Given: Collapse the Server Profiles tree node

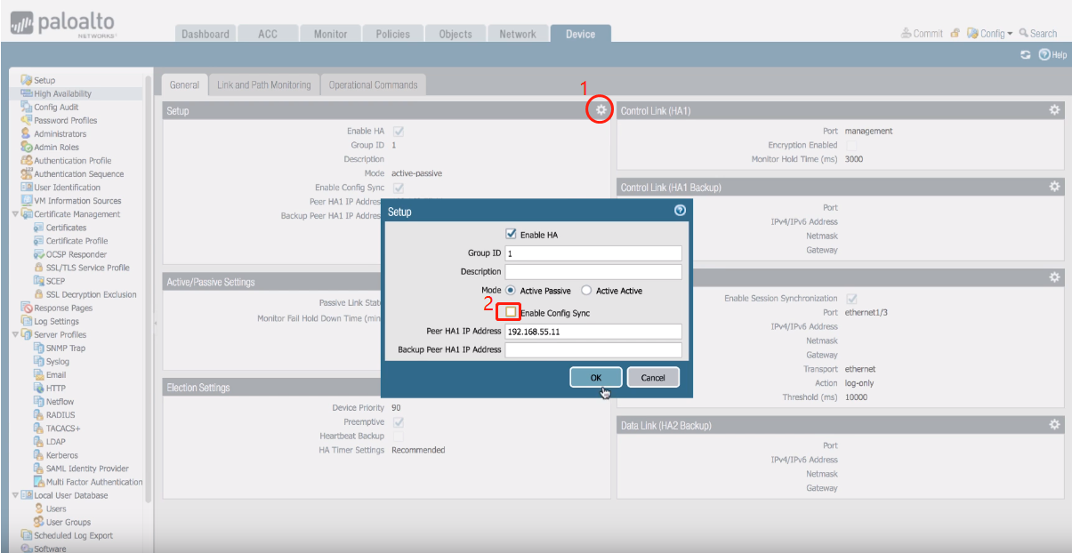Looking at the screenshot, I should [15, 334].
